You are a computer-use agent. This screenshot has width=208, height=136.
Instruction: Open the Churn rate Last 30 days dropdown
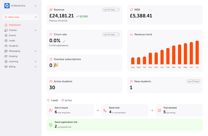pyautogui.click(x=111, y=34)
